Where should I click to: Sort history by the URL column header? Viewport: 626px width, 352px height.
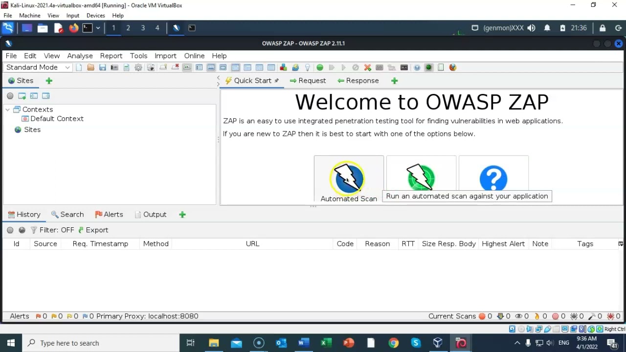(252, 244)
